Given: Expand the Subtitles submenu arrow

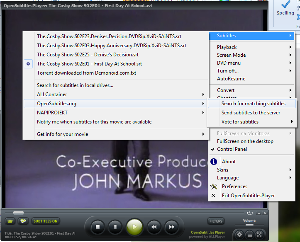Looking at the screenshot, I should 290,36.
